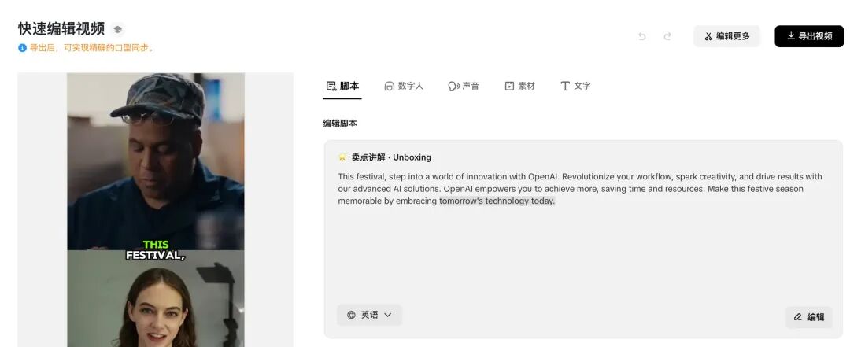Go to the 素材 tab
Image resolution: width=850 pixels, height=347 pixels.
tap(520, 86)
